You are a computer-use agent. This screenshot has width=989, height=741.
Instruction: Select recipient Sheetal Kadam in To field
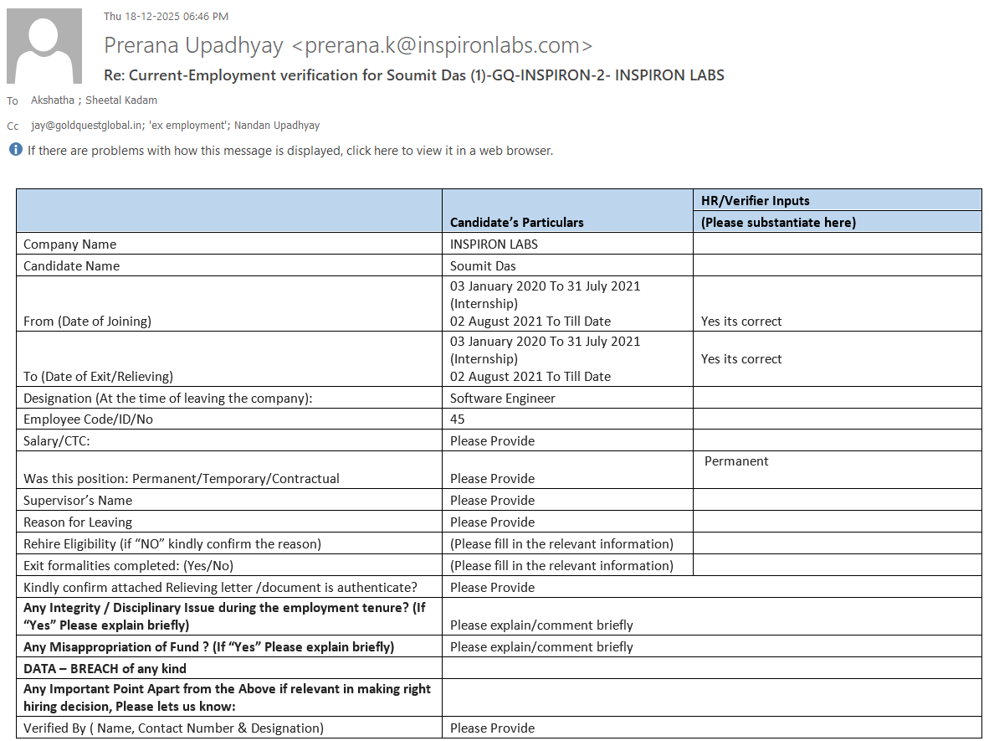(121, 100)
